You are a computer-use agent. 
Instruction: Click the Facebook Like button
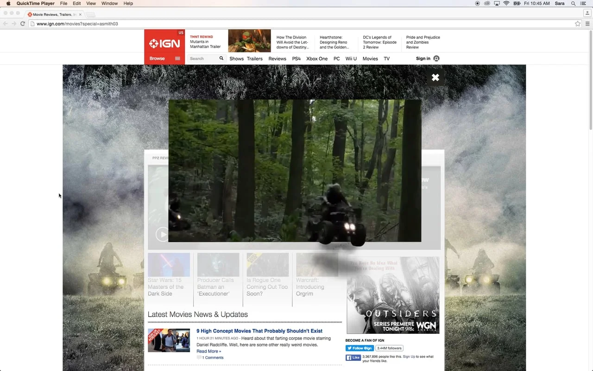click(353, 358)
